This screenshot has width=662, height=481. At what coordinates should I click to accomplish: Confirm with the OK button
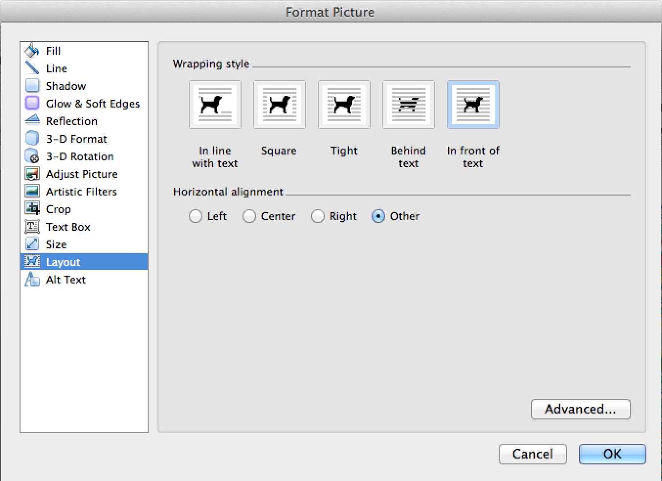tap(612, 454)
